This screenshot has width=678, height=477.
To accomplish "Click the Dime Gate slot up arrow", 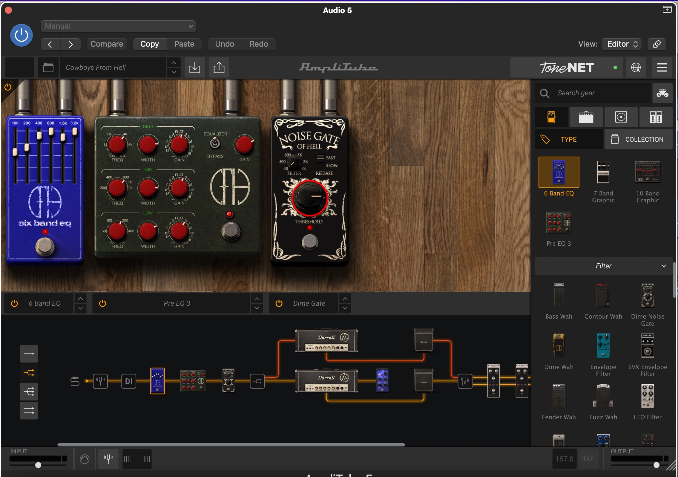I will tap(345, 299).
